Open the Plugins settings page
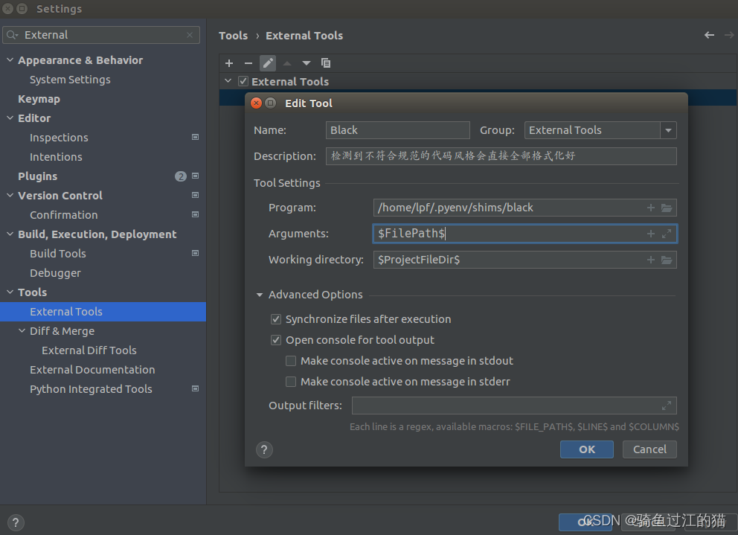Screen dimensions: 738x535 pos(38,176)
